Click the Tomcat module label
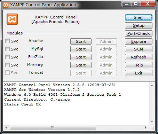 (36, 72)
